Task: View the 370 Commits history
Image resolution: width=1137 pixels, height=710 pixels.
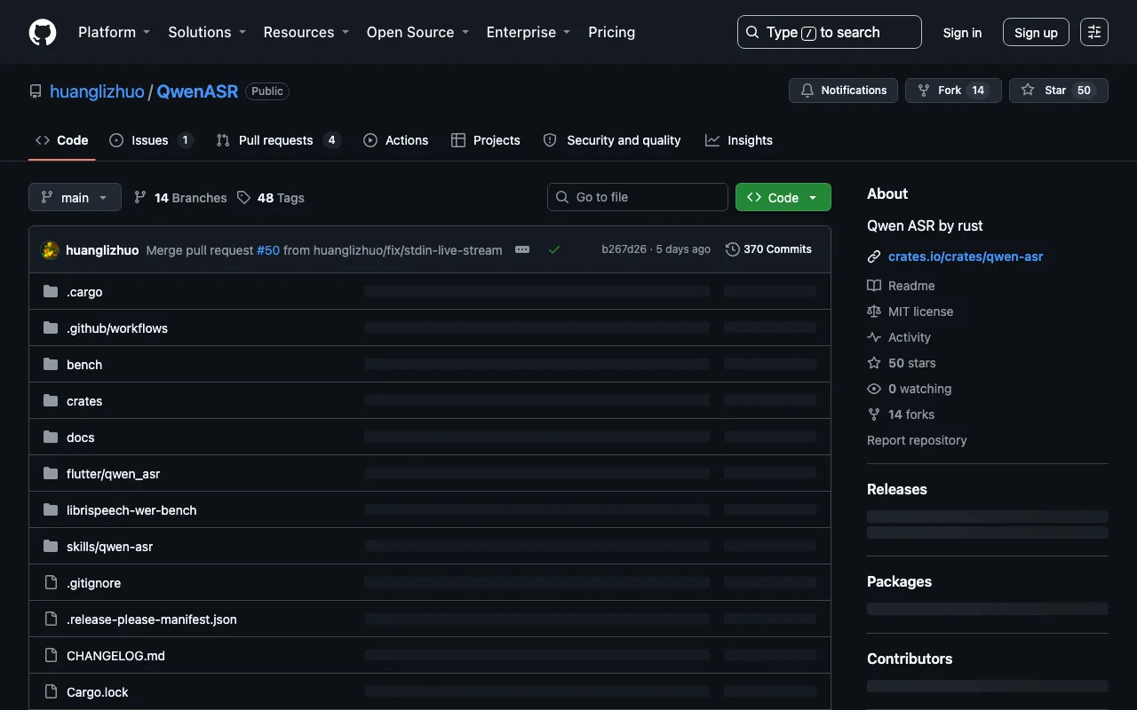Action: click(x=768, y=249)
